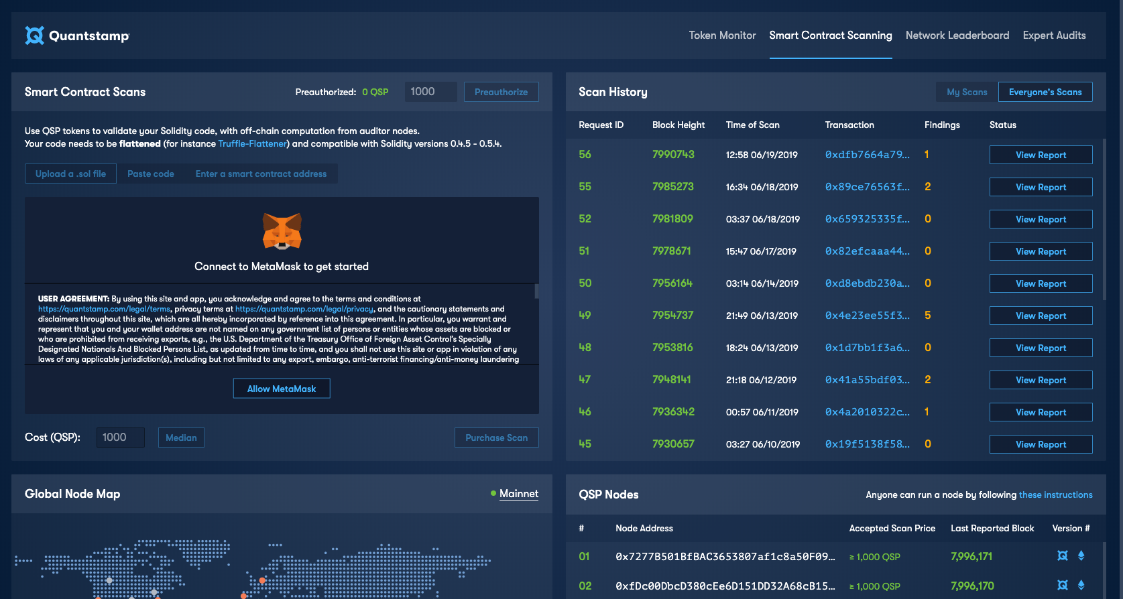View Report for request 46
The image size is (1123, 599).
(x=1041, y=412)
